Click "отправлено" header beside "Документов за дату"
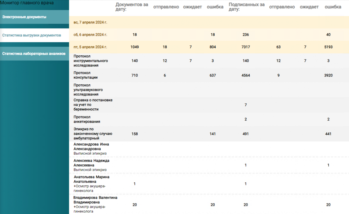This screenshot has height=214, width=349. pyautogui.click(x=166, y=7)
